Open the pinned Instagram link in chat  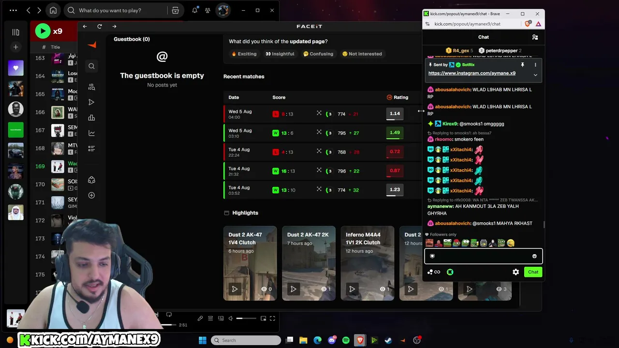(x=472, y=73)
